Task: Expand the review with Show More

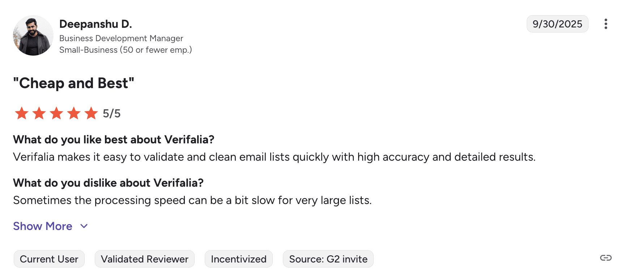Action: pyautogui.click(x=43, y=226)
